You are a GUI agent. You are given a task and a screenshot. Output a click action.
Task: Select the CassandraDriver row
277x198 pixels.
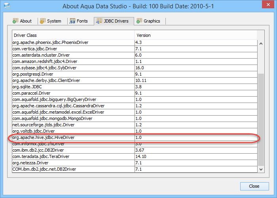tap(135, 106)
